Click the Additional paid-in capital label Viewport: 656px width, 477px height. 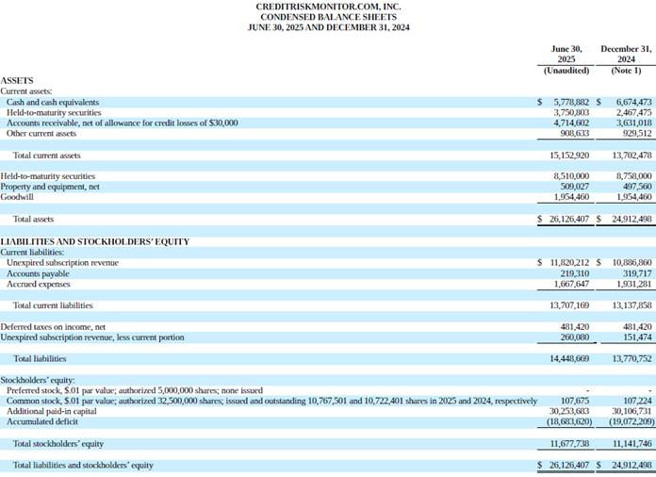coord(53,411)
